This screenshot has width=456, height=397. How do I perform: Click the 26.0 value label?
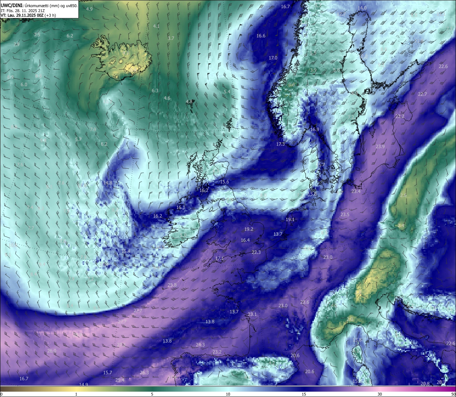[x=52, y=351]
